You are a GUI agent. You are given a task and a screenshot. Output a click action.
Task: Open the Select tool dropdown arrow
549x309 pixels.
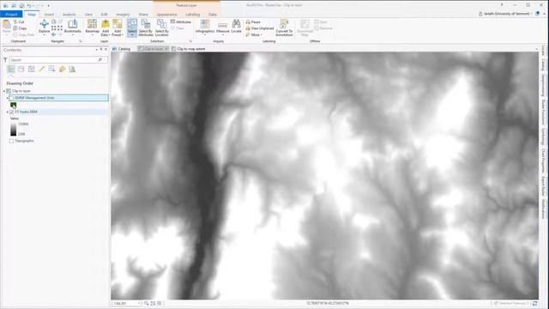(132, 35)
